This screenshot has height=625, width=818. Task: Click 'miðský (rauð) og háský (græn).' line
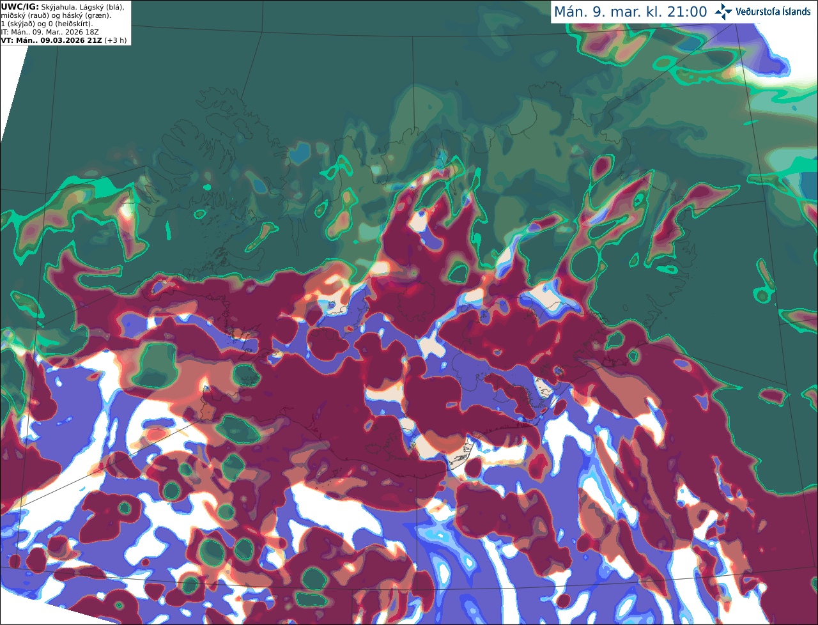click(x=56, y=15)
